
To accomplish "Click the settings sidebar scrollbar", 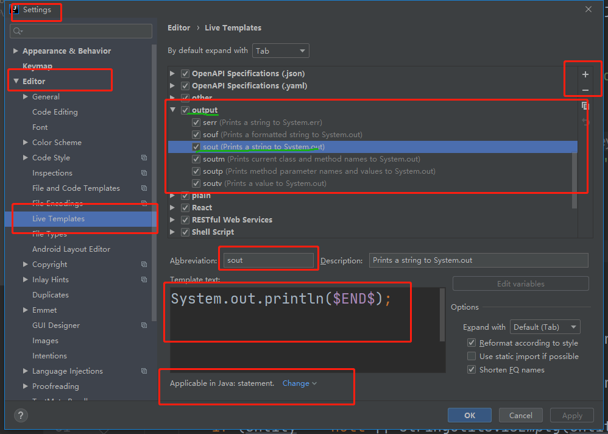I will tap(154, 182).
